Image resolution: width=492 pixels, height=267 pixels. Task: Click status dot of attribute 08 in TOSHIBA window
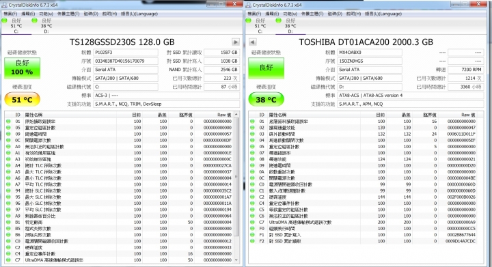[x=252, y=159]
